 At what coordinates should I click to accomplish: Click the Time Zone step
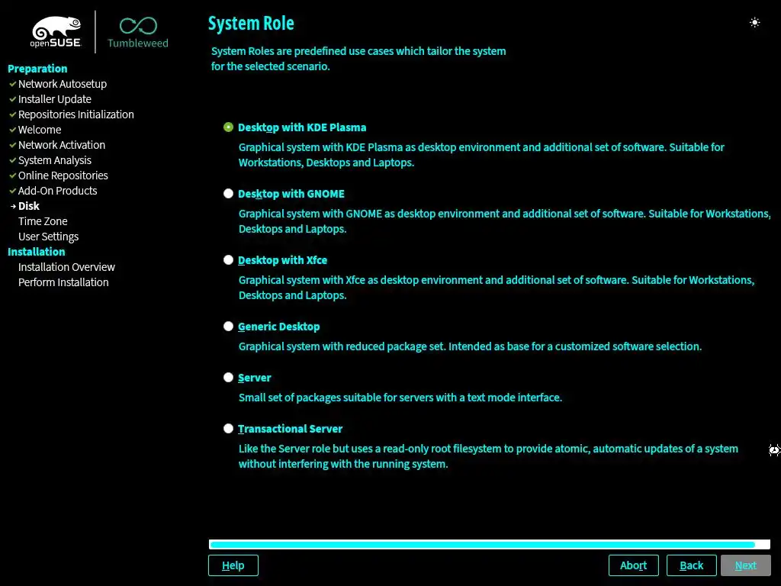pyautogui.click(x=43, y=221)
